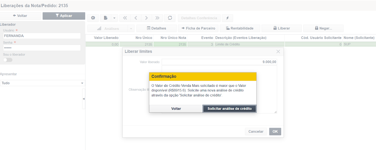376x150 pixels.
Task: Click Solicitar análise de crédito button
Action: point(230,109)
